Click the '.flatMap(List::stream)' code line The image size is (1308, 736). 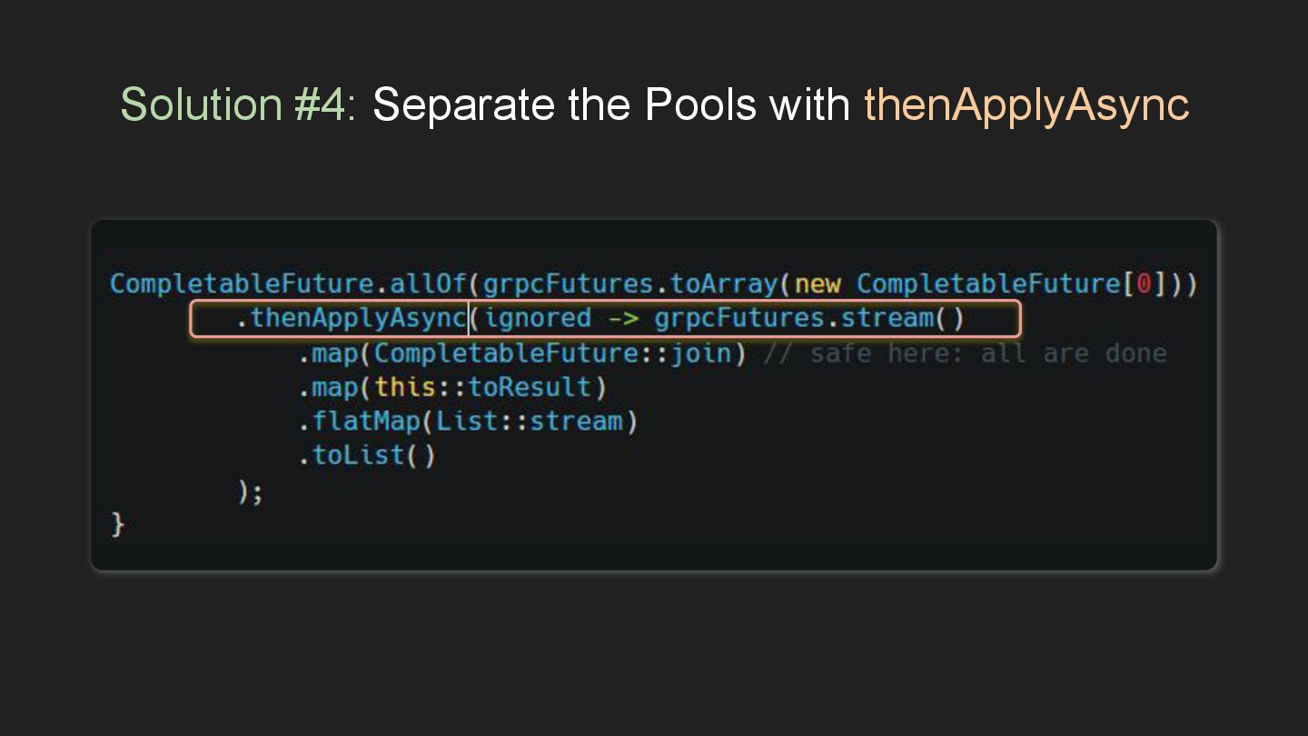(468, 422)
